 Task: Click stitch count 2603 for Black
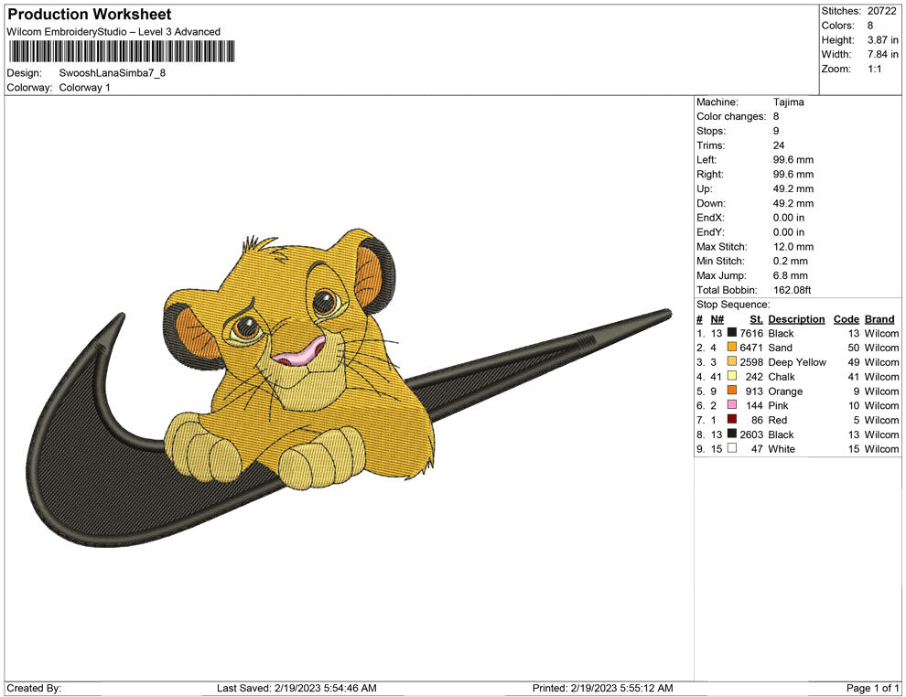point(751,434)
